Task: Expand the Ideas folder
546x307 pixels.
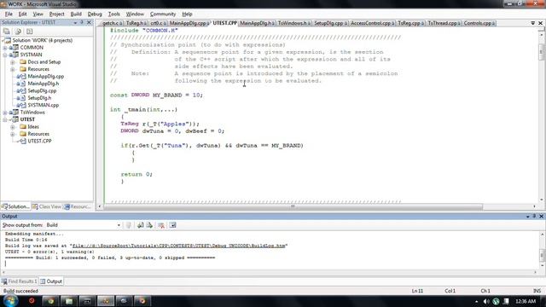Action: (x=13, y=127)
